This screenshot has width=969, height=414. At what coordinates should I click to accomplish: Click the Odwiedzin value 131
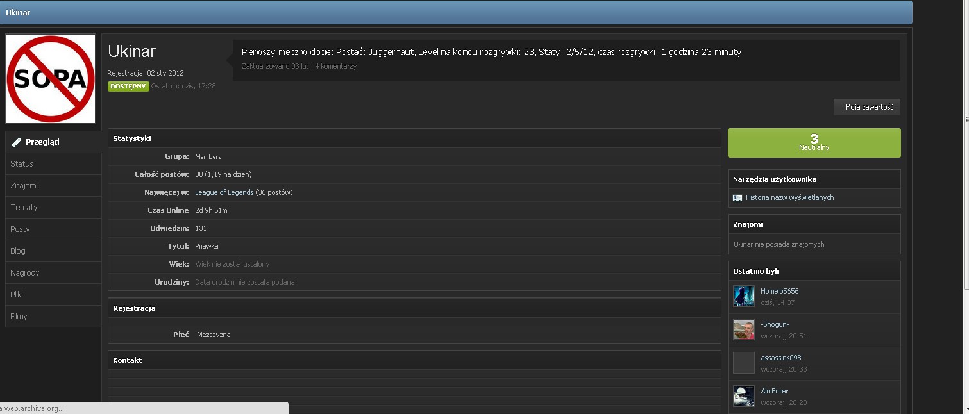201,228
